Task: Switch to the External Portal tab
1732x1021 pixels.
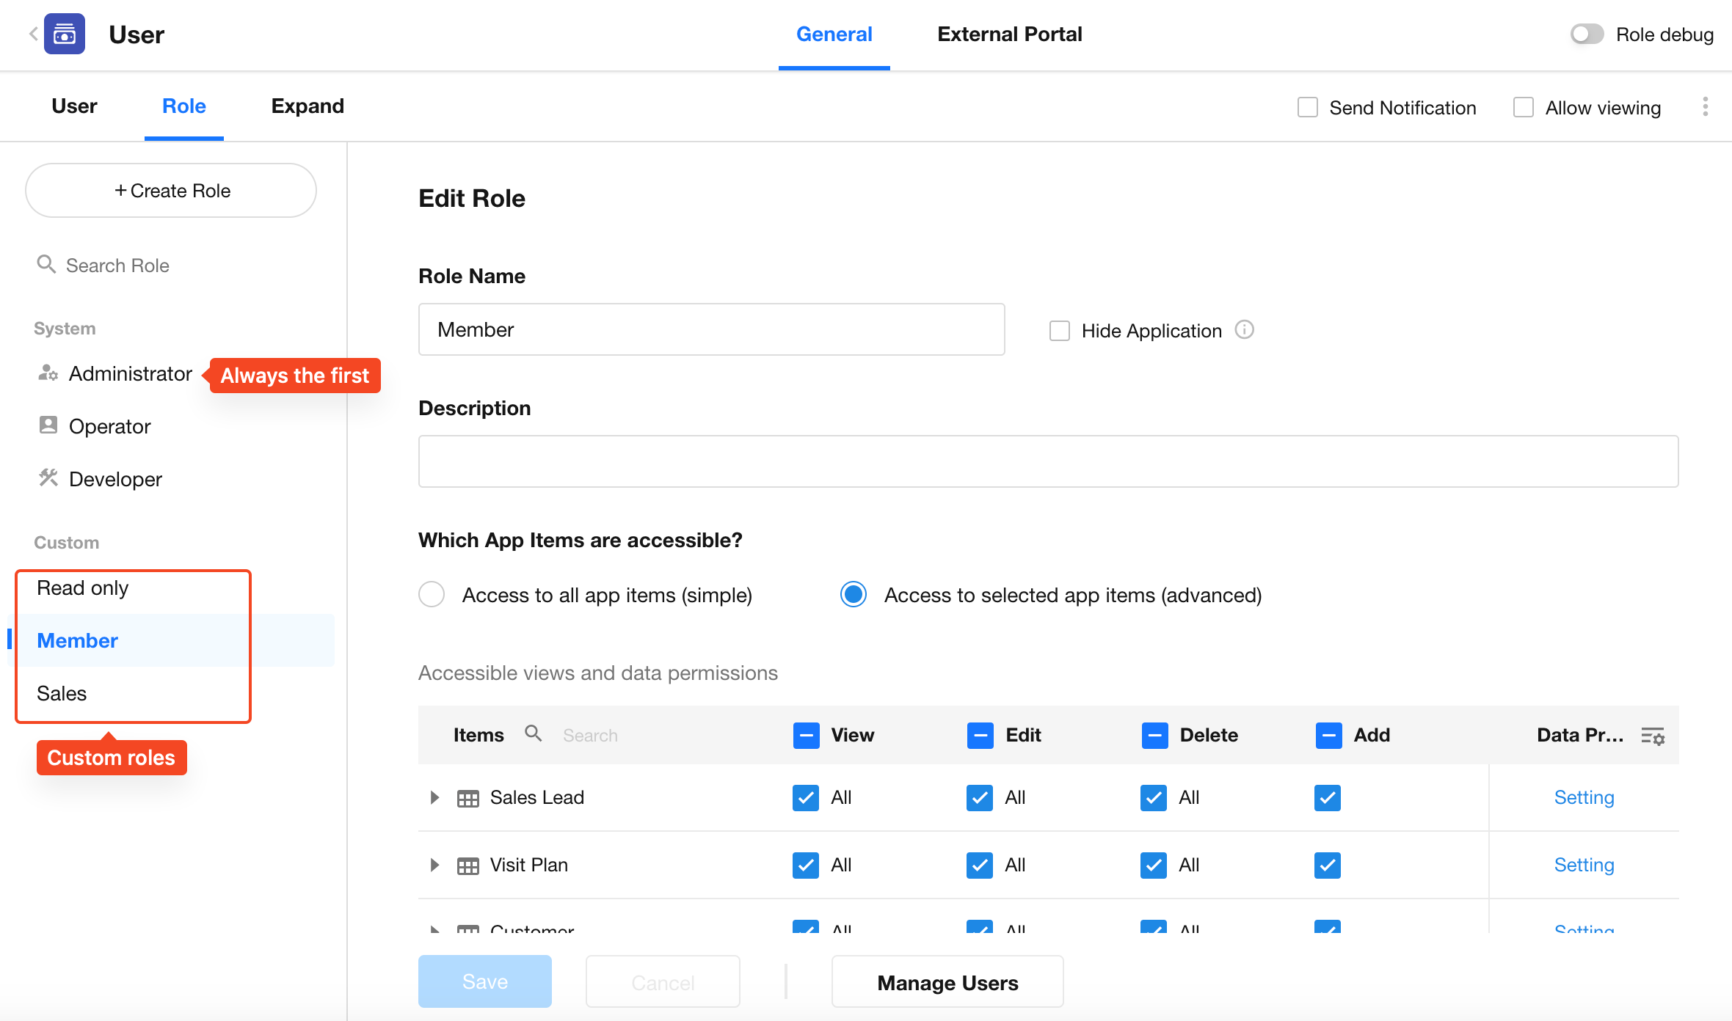Action: click(x=1009, y=34)
